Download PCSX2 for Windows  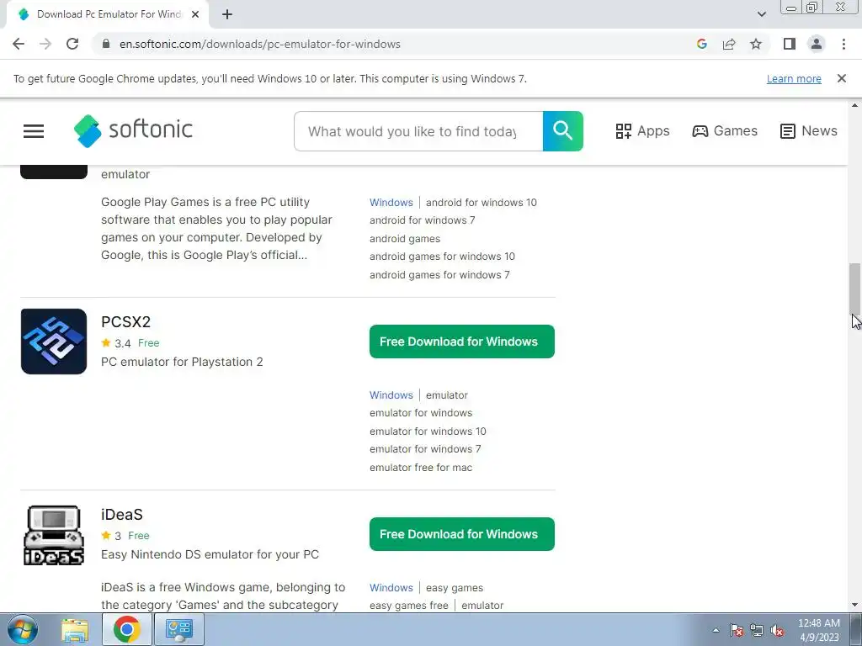pyautogui.click(x=462, y=342)
